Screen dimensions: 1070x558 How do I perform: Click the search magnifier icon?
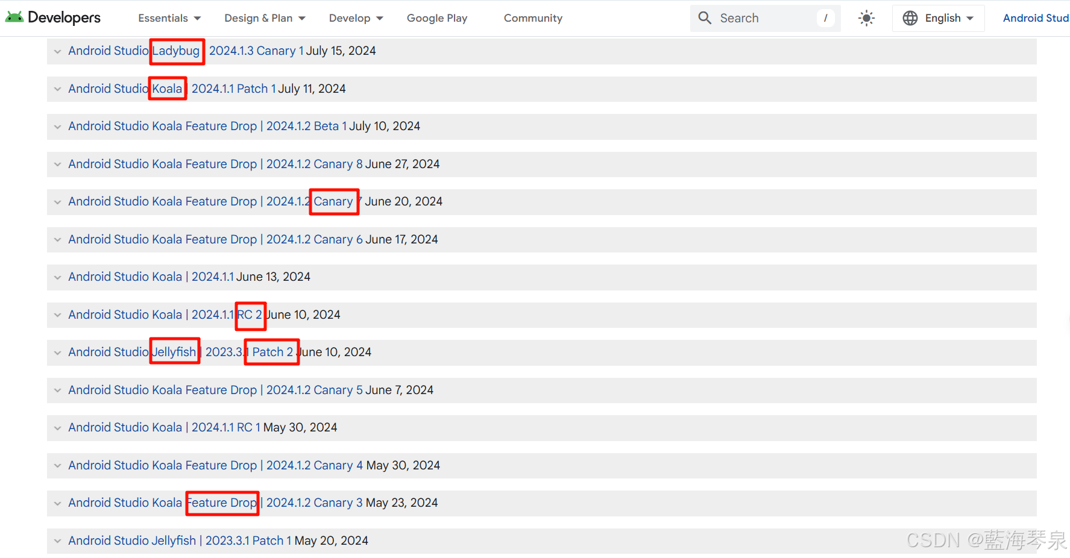coord(705,18)
